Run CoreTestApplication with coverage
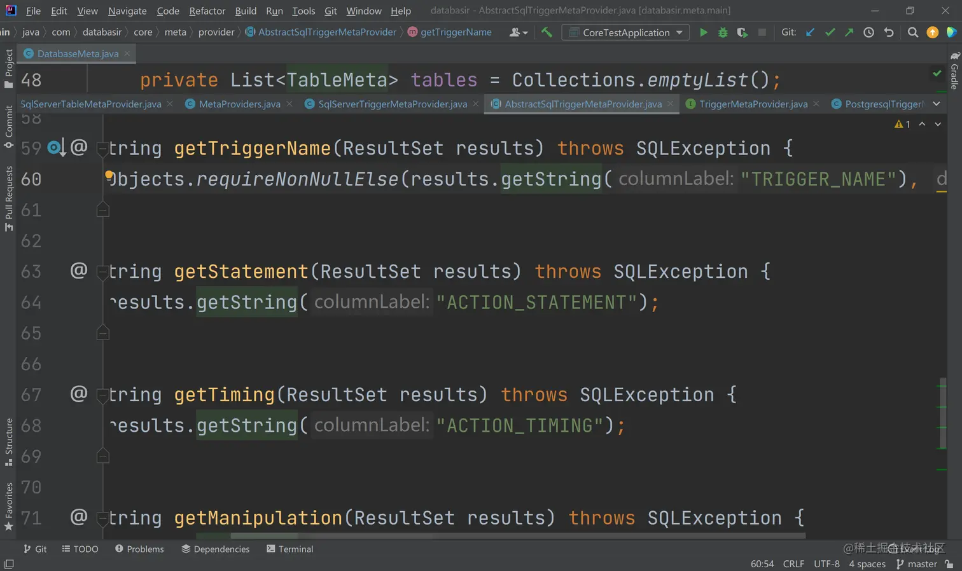962x571 pixels. (x=742, y=32)
